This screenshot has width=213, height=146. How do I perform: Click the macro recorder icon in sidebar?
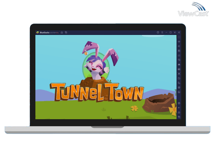coord(179,69)
